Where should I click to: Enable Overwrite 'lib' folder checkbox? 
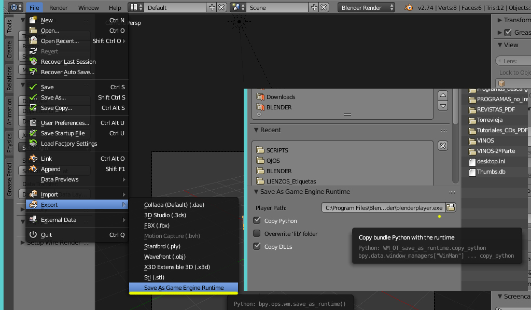[x=257, y=233]
